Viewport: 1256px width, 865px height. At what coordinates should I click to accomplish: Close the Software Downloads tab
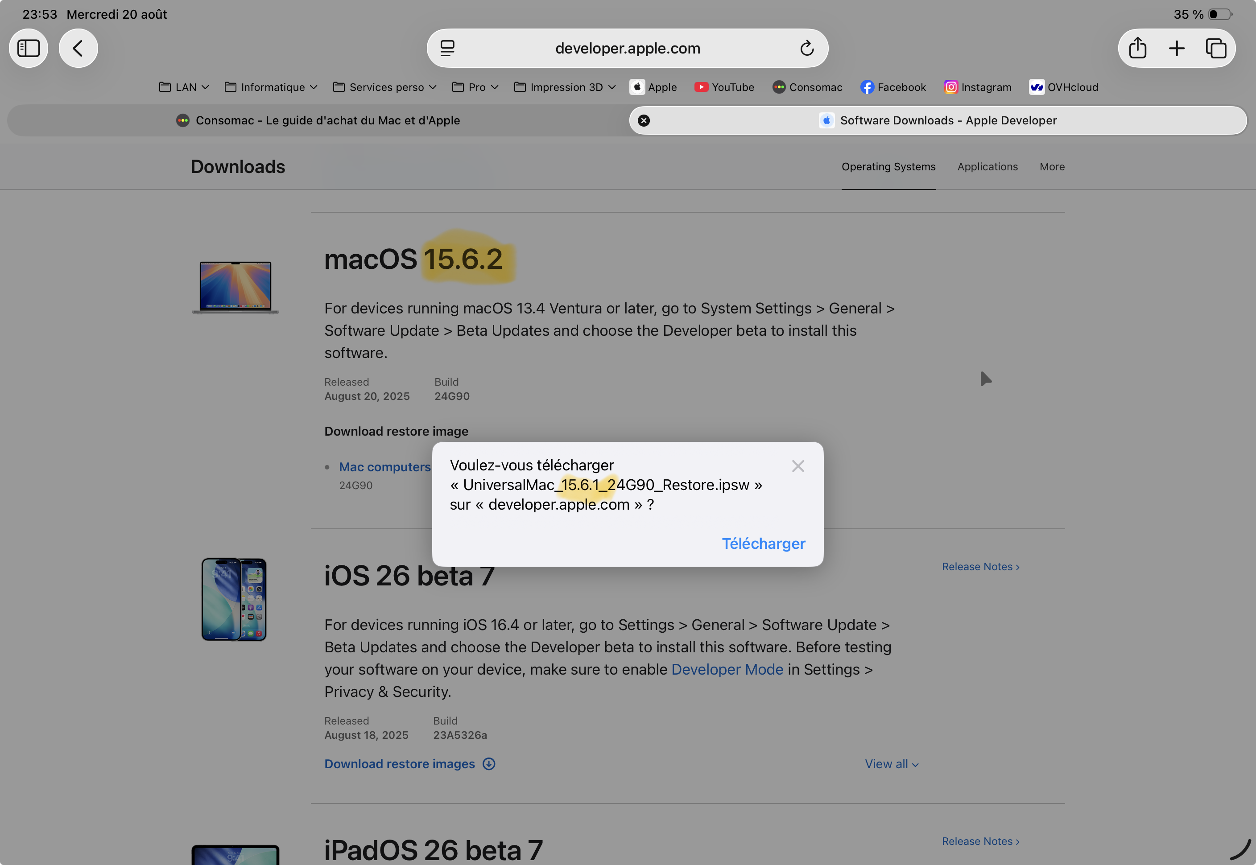coord(644,120)
